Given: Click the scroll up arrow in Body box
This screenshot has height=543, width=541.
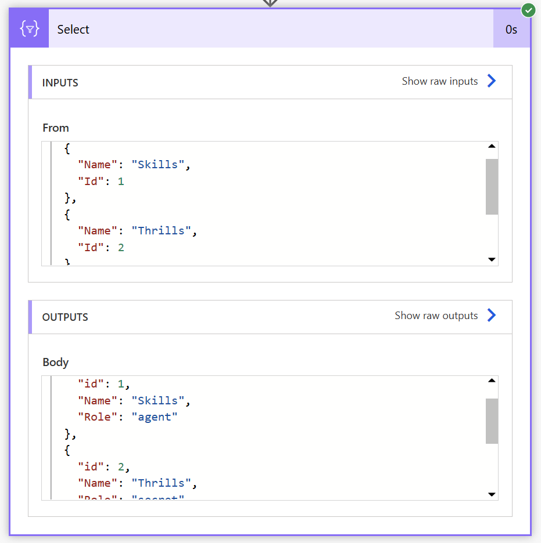Looking at the screenshot, I should pos(492,381).
